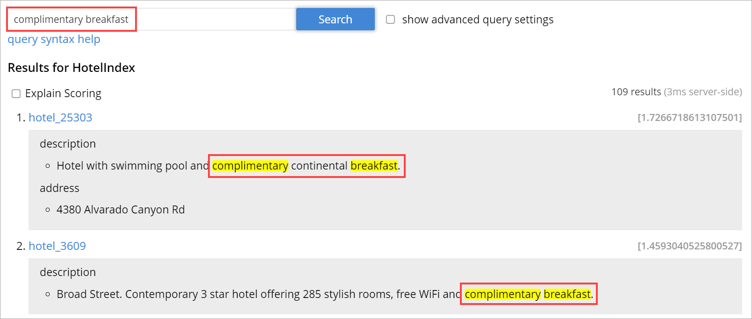The width and height of the screenshot is (752, 319).
Task: Open the hotel_3609 result link
Action: click(x=57, y=246)
